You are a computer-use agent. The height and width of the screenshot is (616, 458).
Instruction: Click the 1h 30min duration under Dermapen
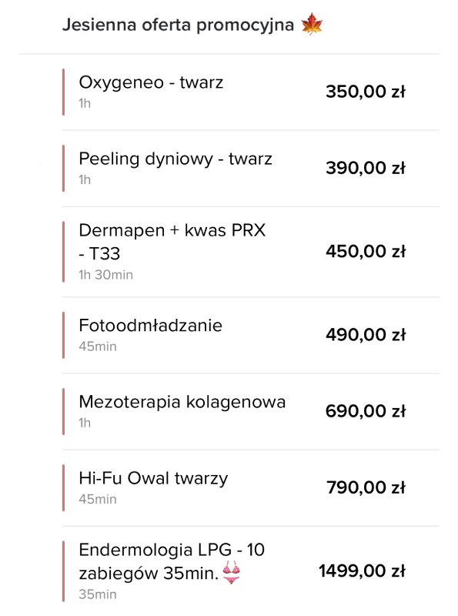click(x=105, y=275)
